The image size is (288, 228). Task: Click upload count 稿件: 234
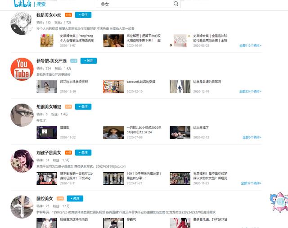click(44, 68)
